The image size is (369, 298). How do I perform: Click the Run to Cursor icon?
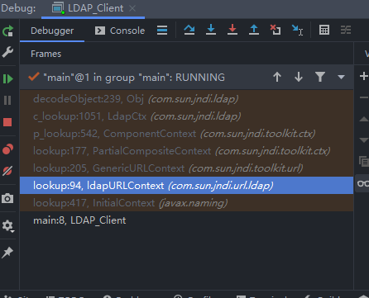(x=297, y=30)
